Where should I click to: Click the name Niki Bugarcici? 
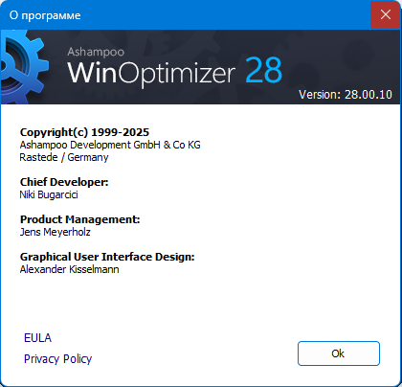49,194
